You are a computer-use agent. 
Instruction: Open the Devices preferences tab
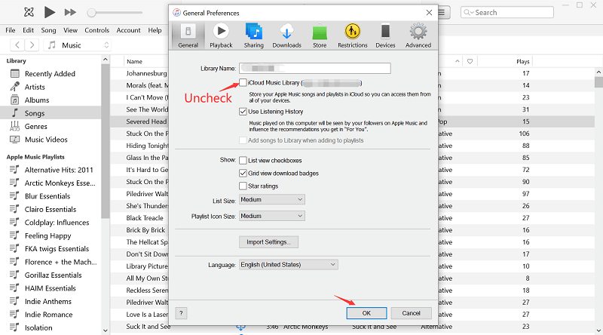[x=385, y=35]
